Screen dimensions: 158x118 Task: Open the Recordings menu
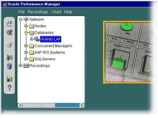click(x=38, y=12)
